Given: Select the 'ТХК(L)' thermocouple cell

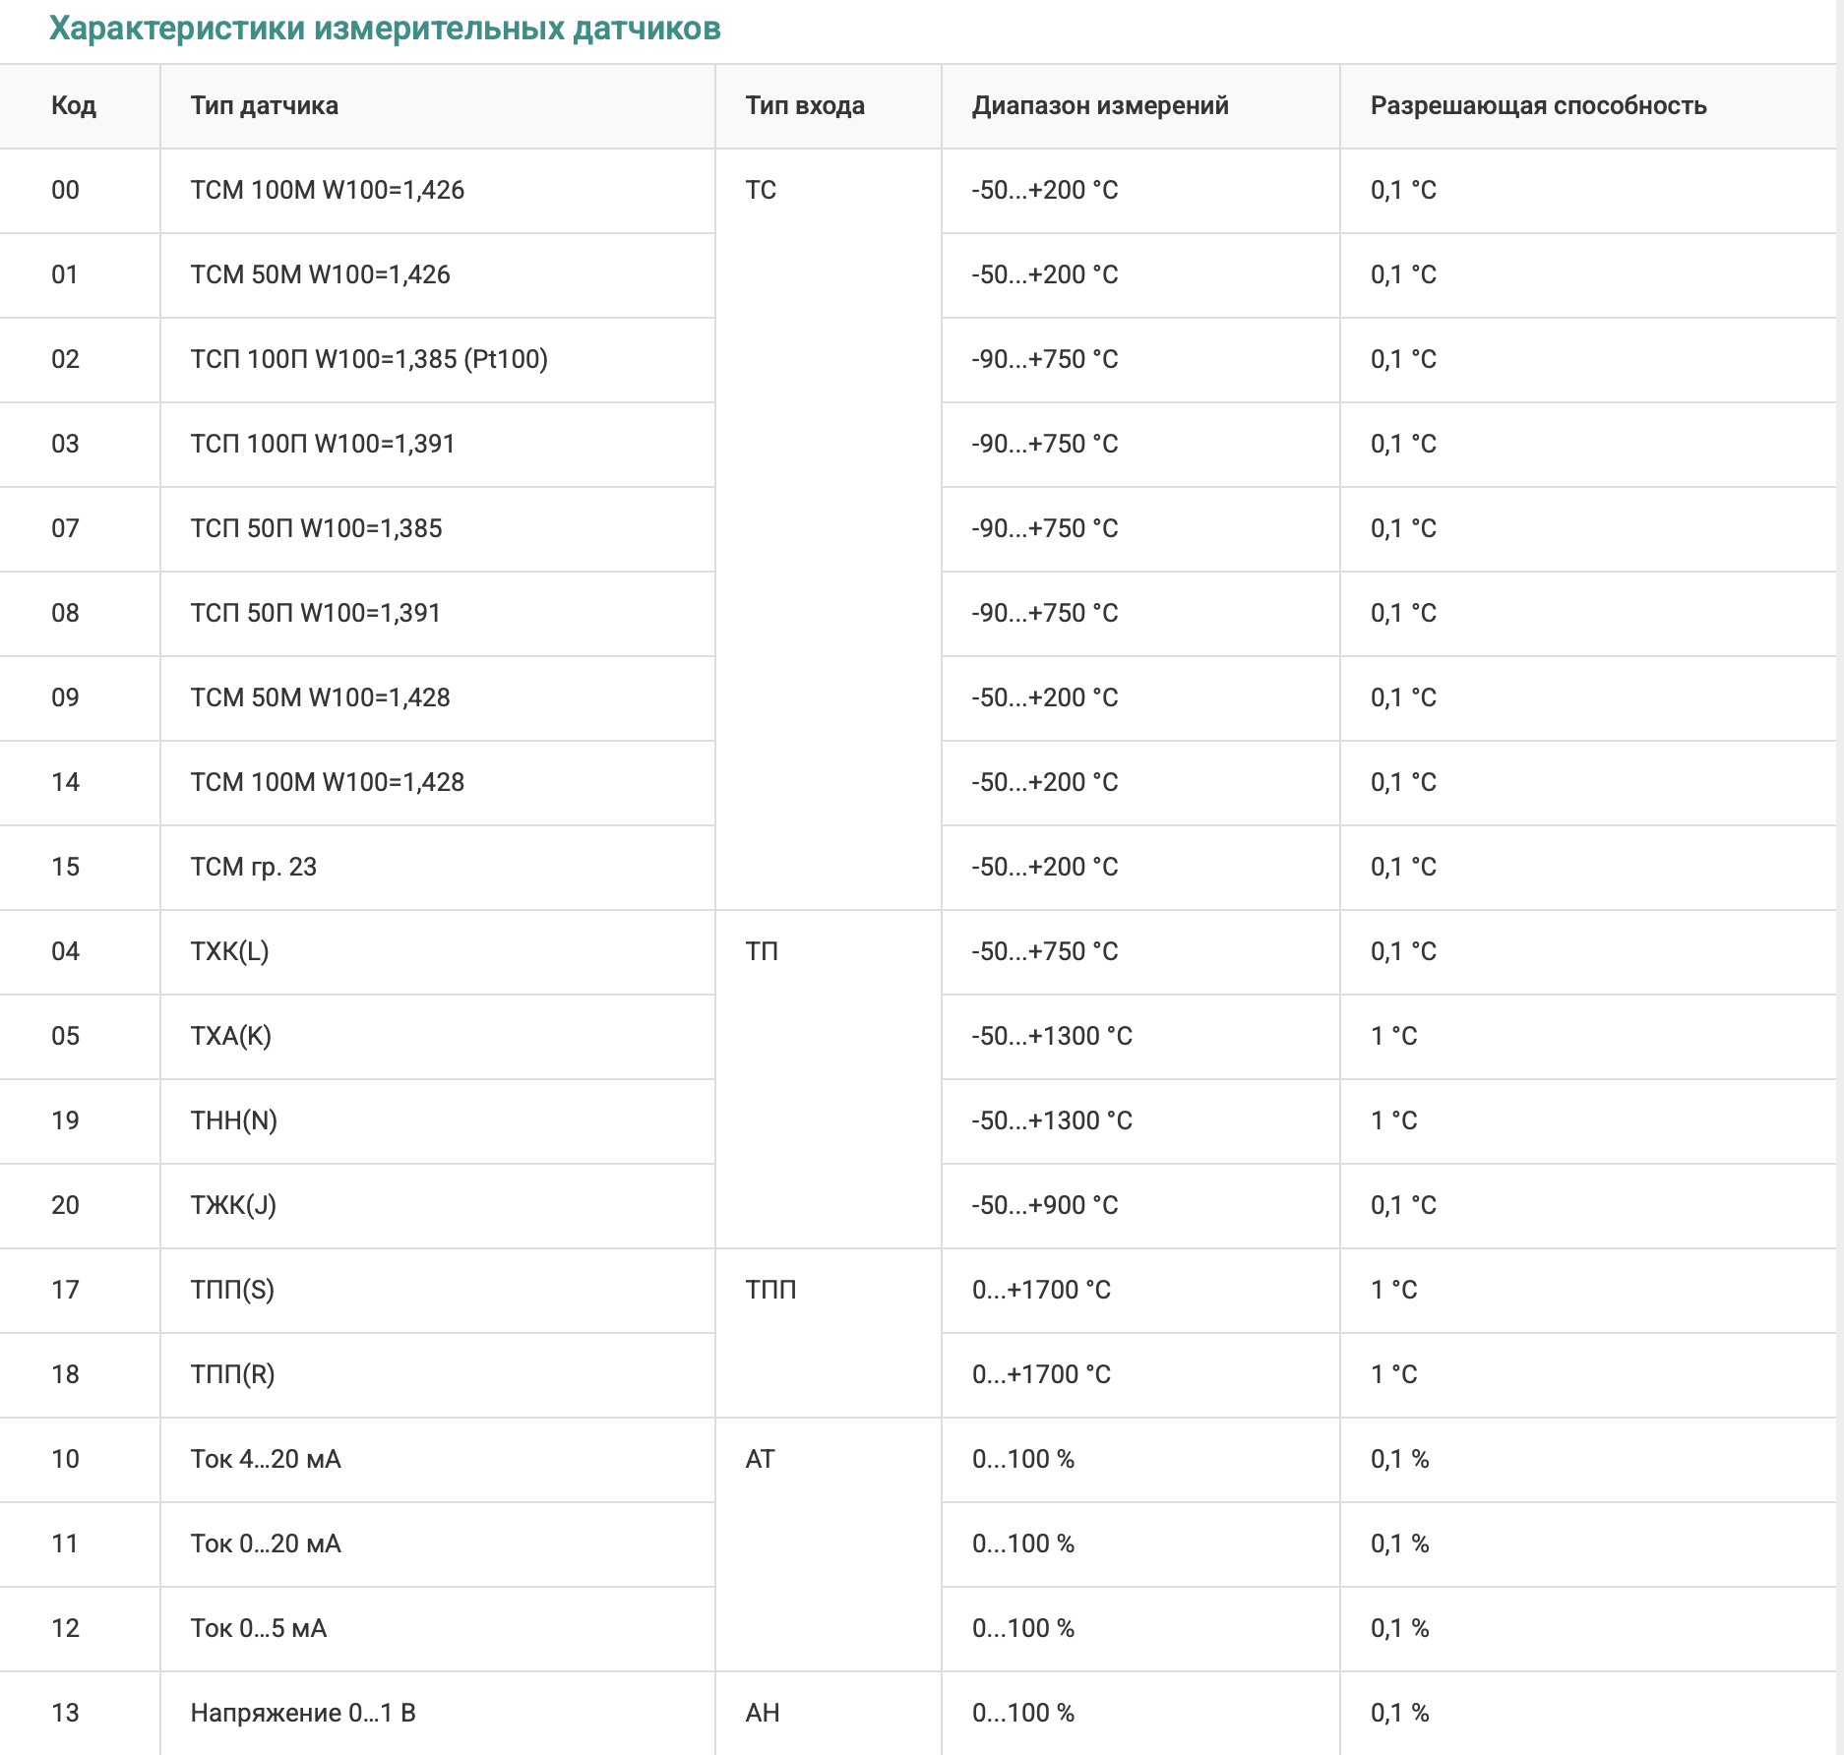Looking at the screenshot, I should coord(229,951).
